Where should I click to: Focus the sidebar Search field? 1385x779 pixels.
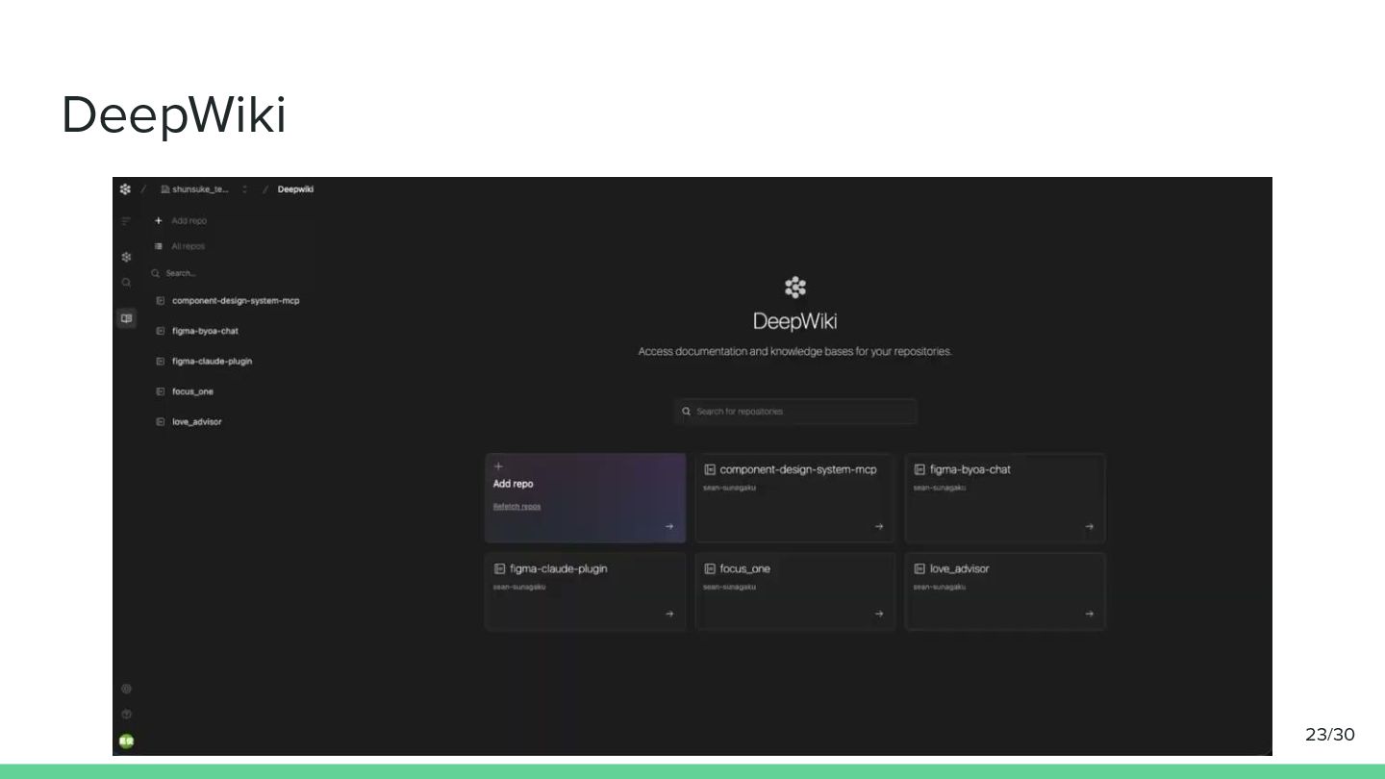click(x=231, y=273)
